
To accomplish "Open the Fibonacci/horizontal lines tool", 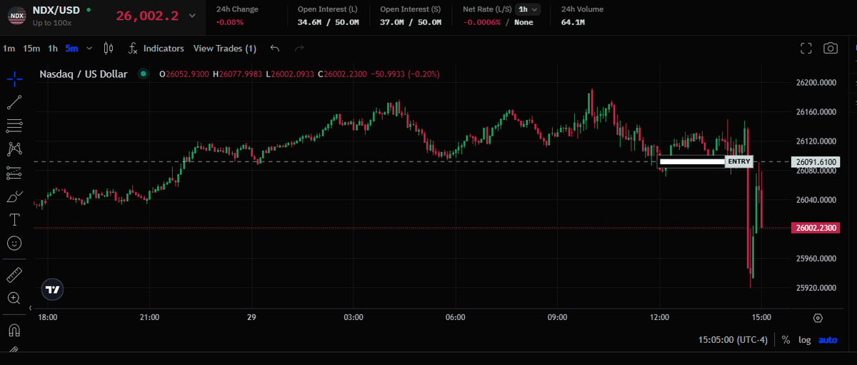I will click(14, 126).
